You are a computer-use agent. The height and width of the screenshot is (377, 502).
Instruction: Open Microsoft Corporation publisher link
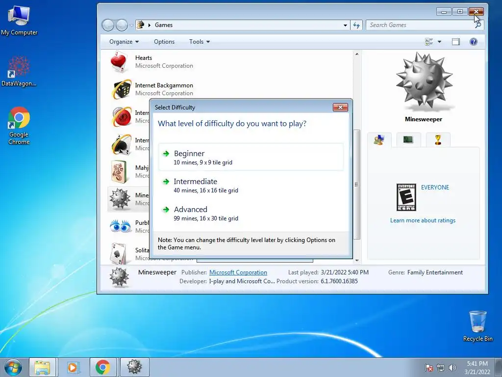pyautogui.click(x=238, y=272)
